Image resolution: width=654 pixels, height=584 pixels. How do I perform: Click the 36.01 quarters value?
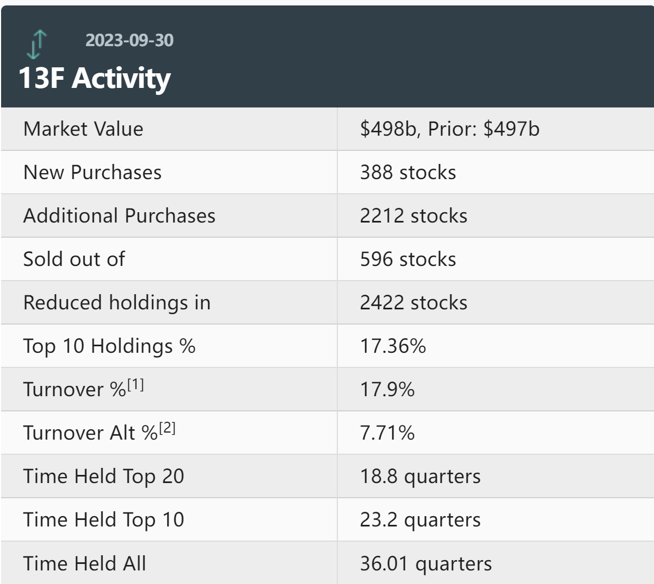click(425, 563)
